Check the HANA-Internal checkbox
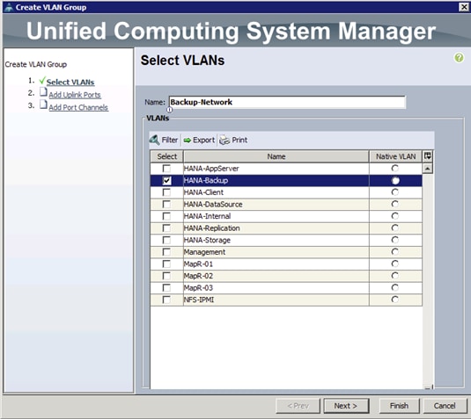Image resolution: width=471 pixels, height=419 pixels. [x=166, y=216]
